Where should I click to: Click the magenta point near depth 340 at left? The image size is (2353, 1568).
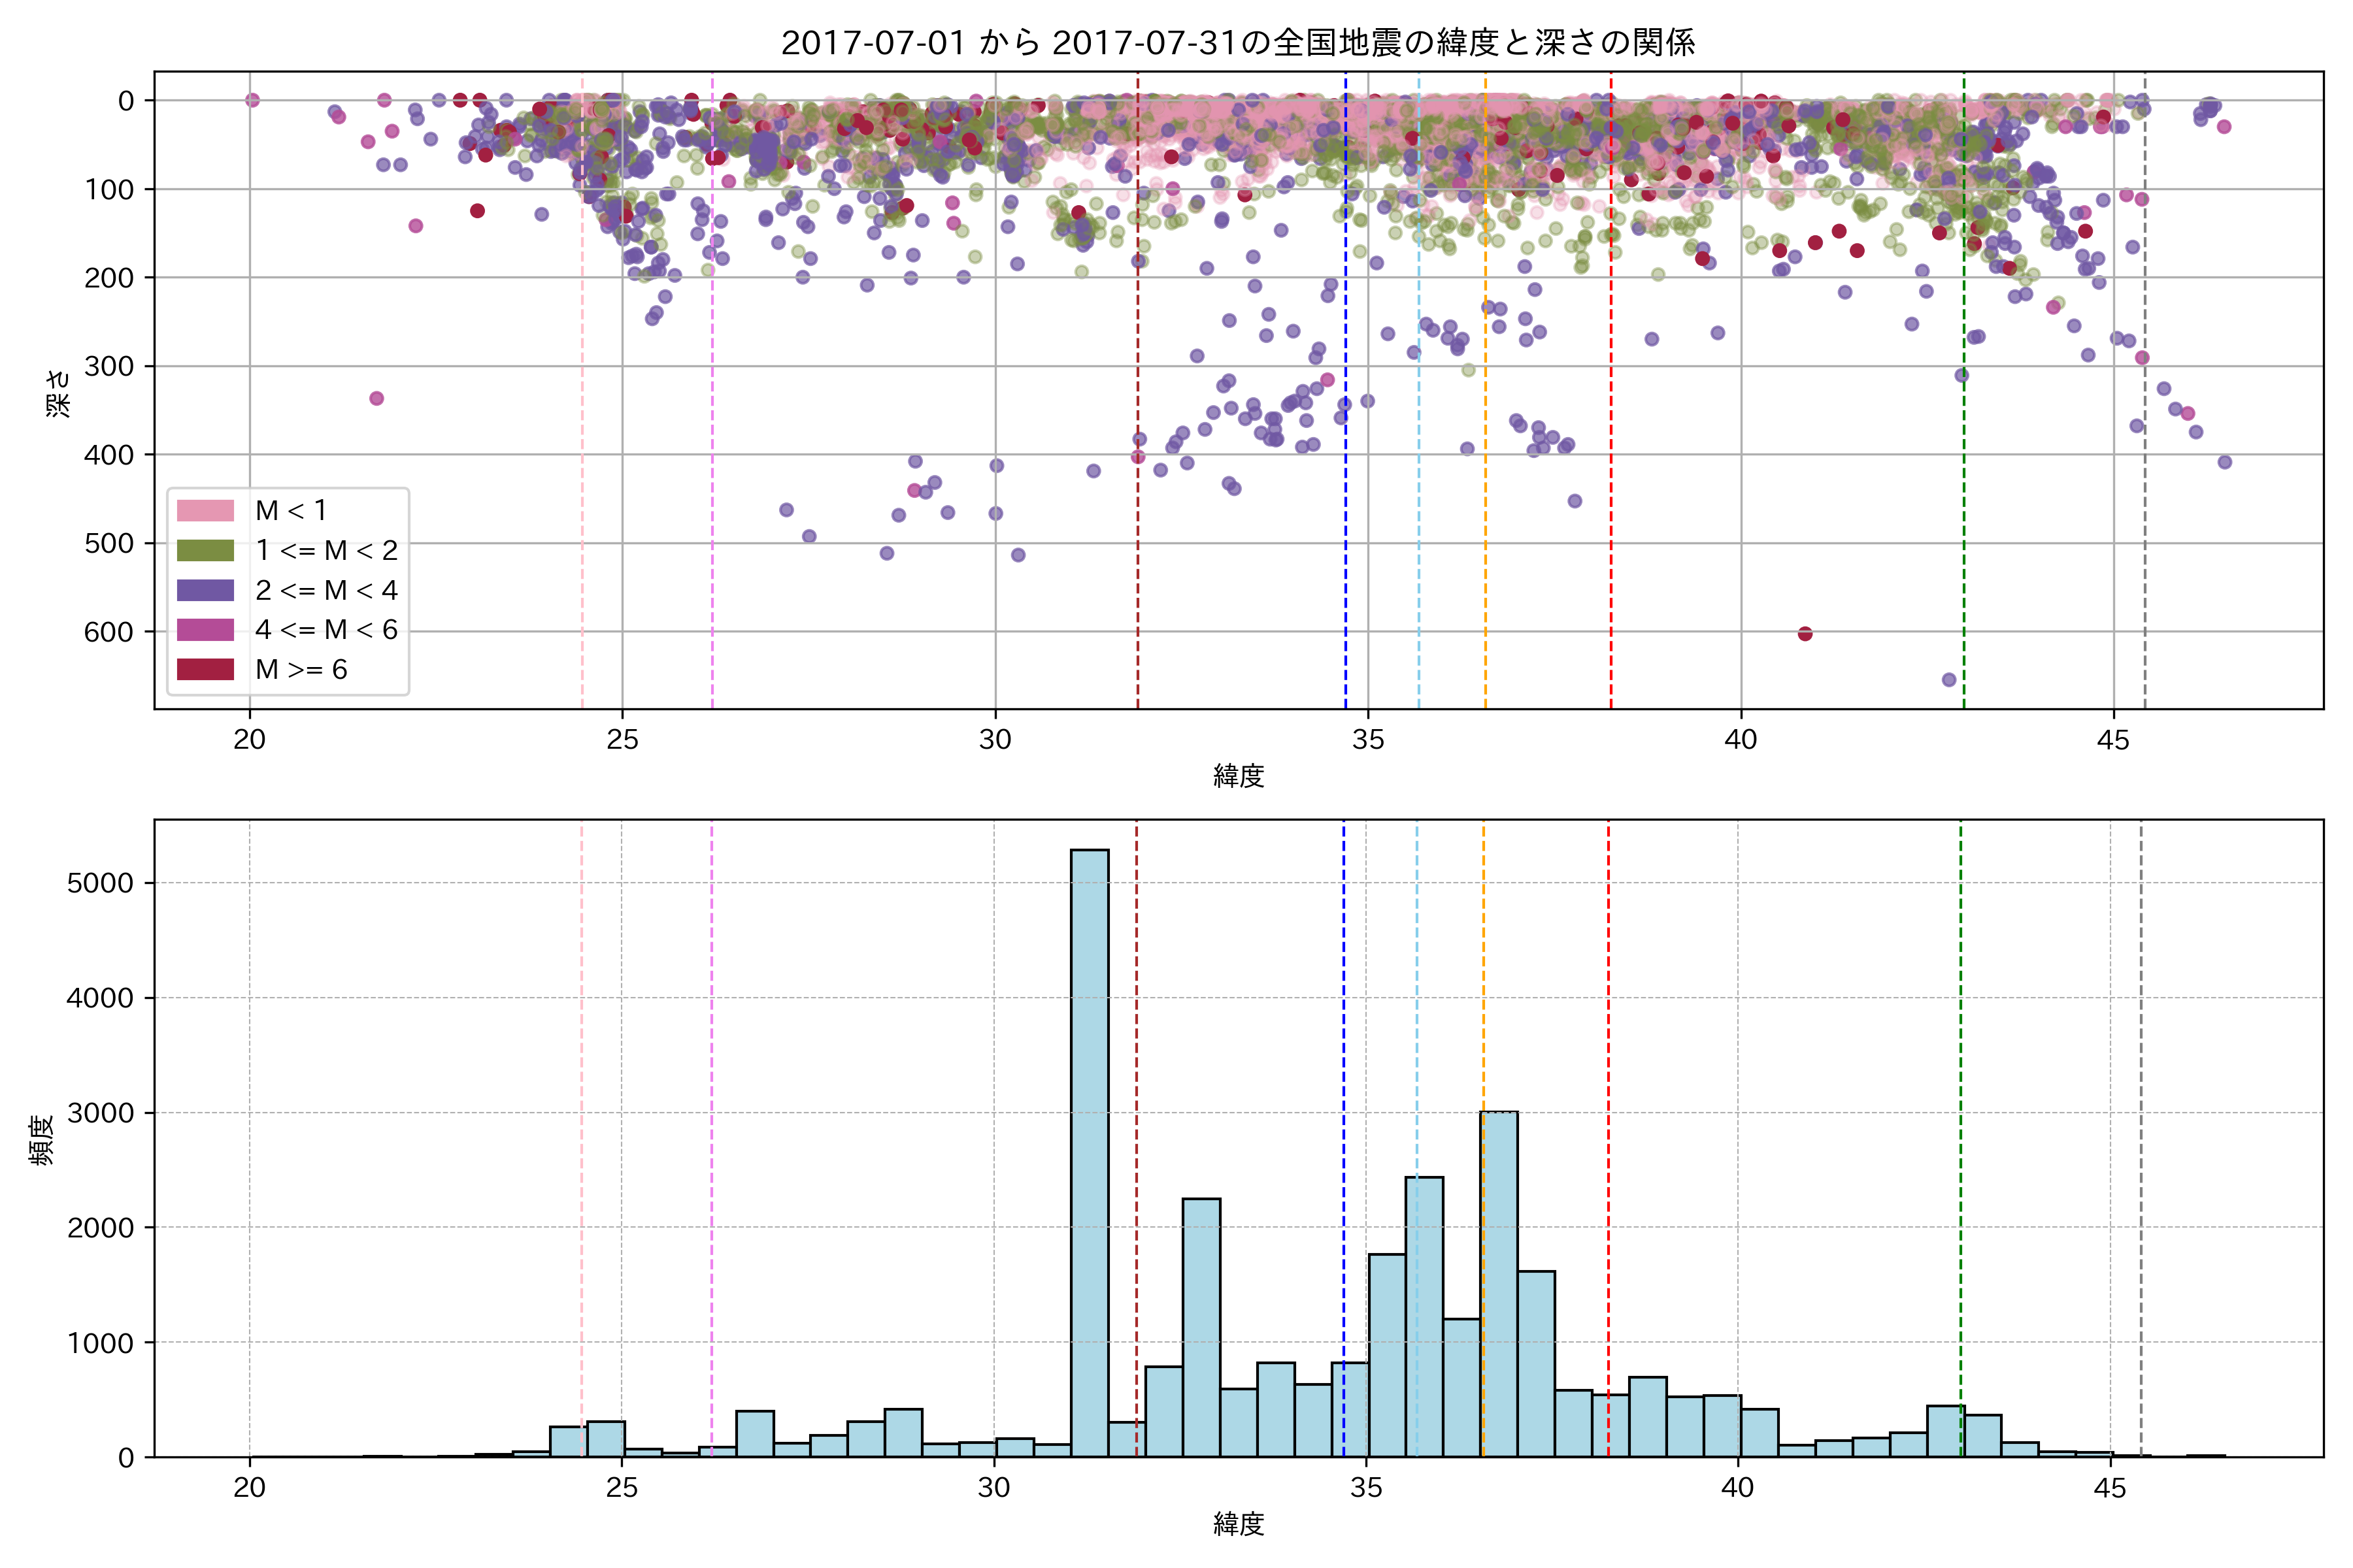pos(376,398)
